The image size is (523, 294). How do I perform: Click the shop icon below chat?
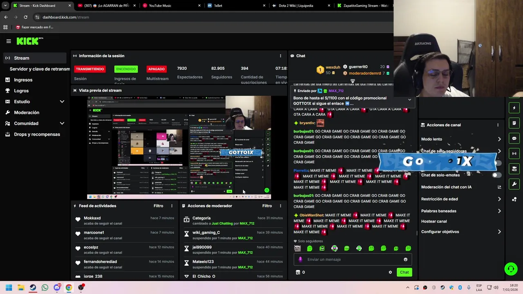click(298, 272)
